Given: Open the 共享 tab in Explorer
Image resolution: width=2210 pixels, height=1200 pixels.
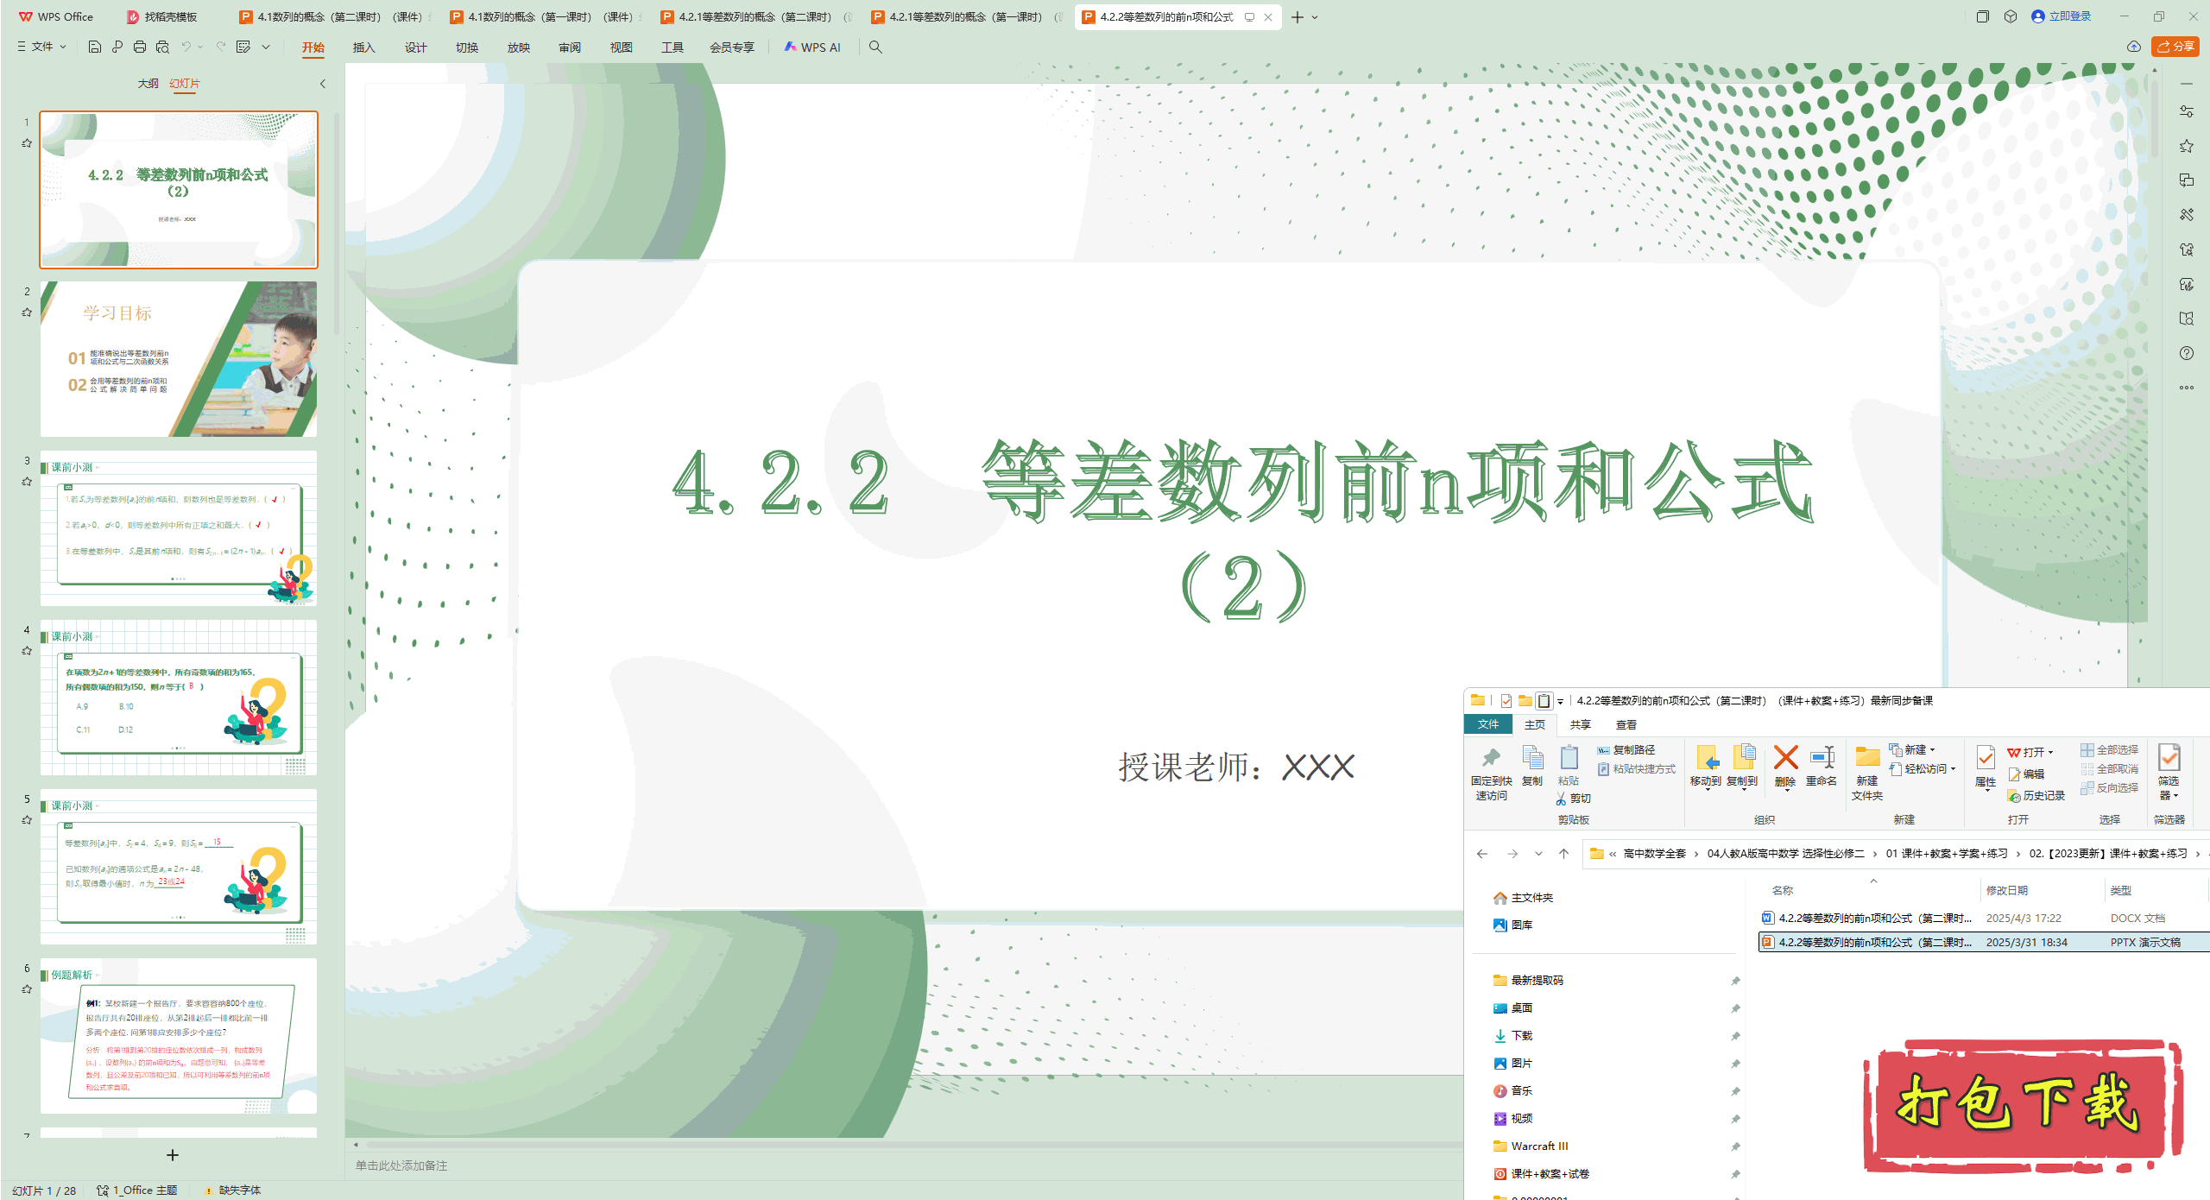Looking at the screenshot, I should pos(1580,725).
